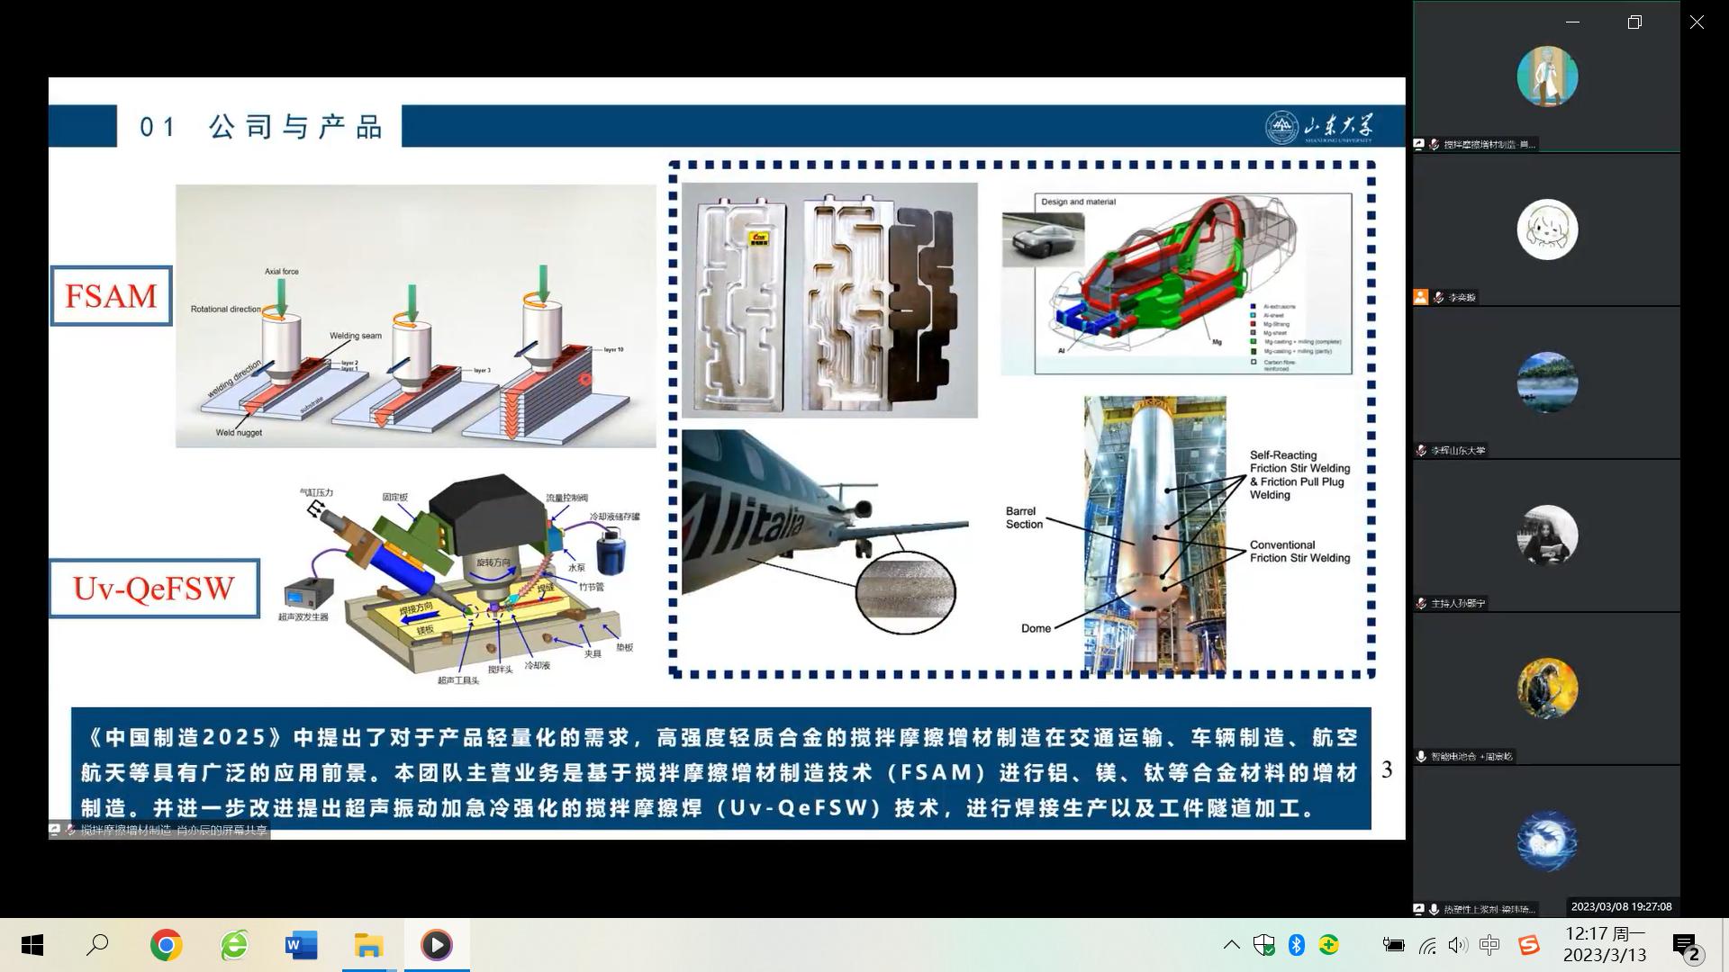Expand hidden system tray icons chevron
This screenshot has width=1729, height=972.
1231,945
